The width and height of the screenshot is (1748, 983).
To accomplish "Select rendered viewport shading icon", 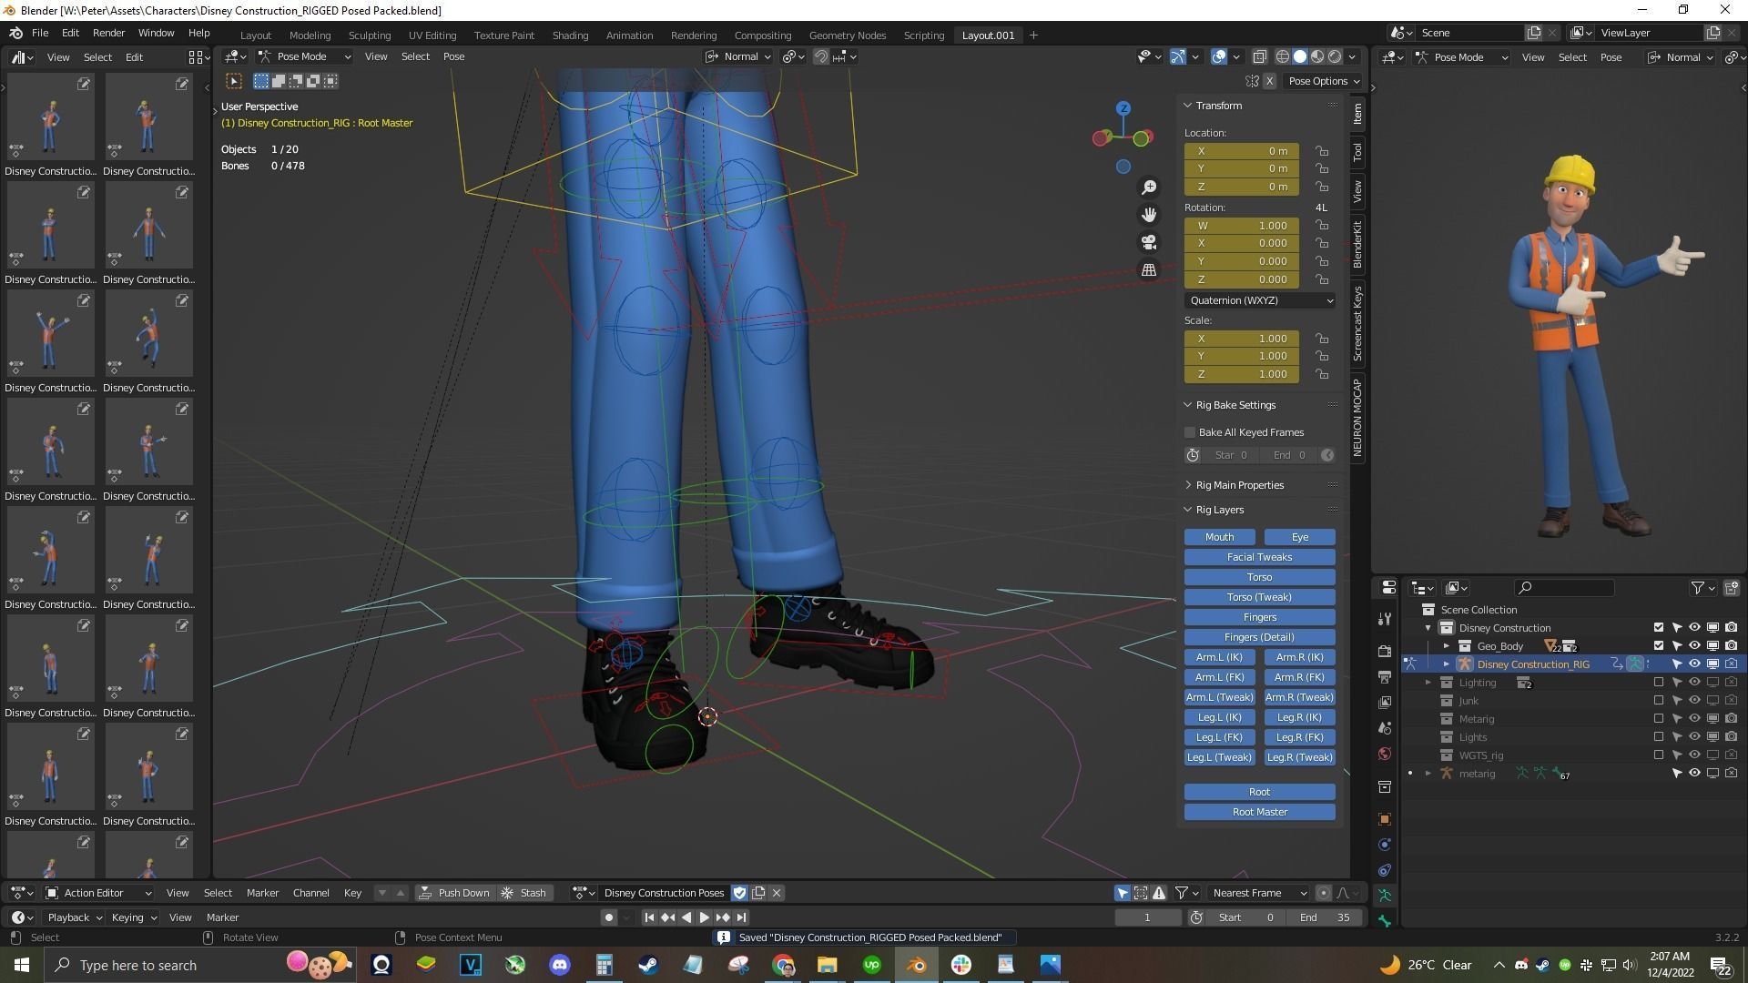I will pos(1335,56).
